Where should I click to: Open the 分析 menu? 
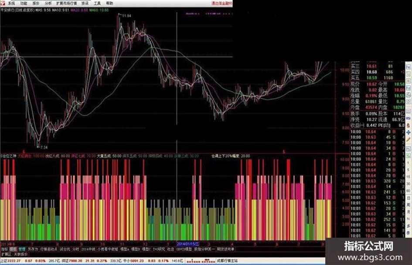pos(48,3)
